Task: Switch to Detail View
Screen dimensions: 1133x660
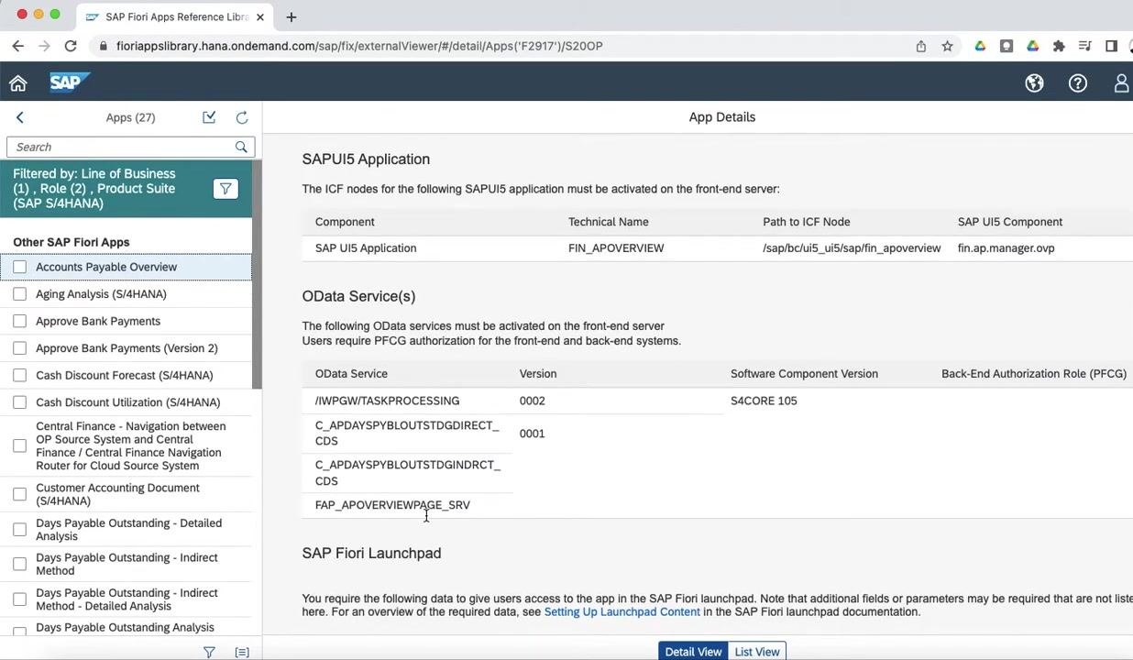Action: pos(693,652)
